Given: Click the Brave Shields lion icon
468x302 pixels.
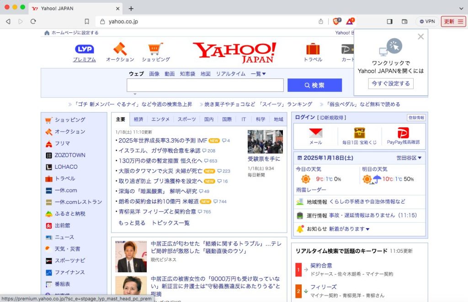Looking at the screenshot, I should pos(337,21).
